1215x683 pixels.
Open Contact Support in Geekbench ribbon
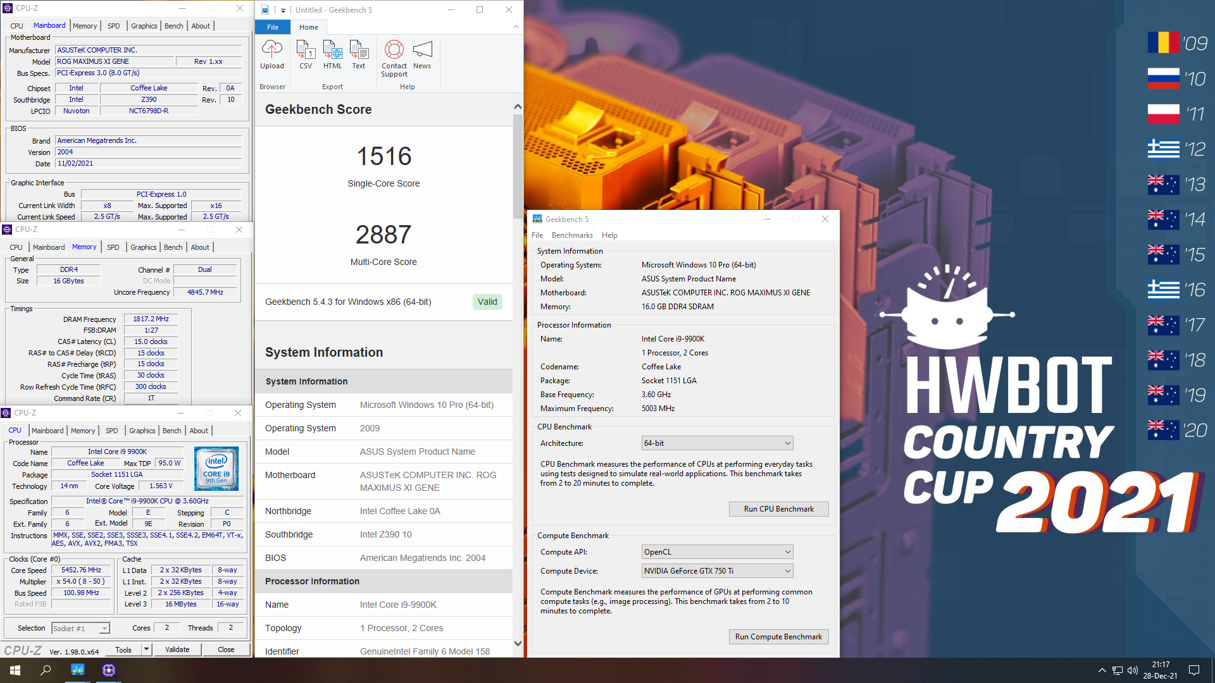coord(394,59)
